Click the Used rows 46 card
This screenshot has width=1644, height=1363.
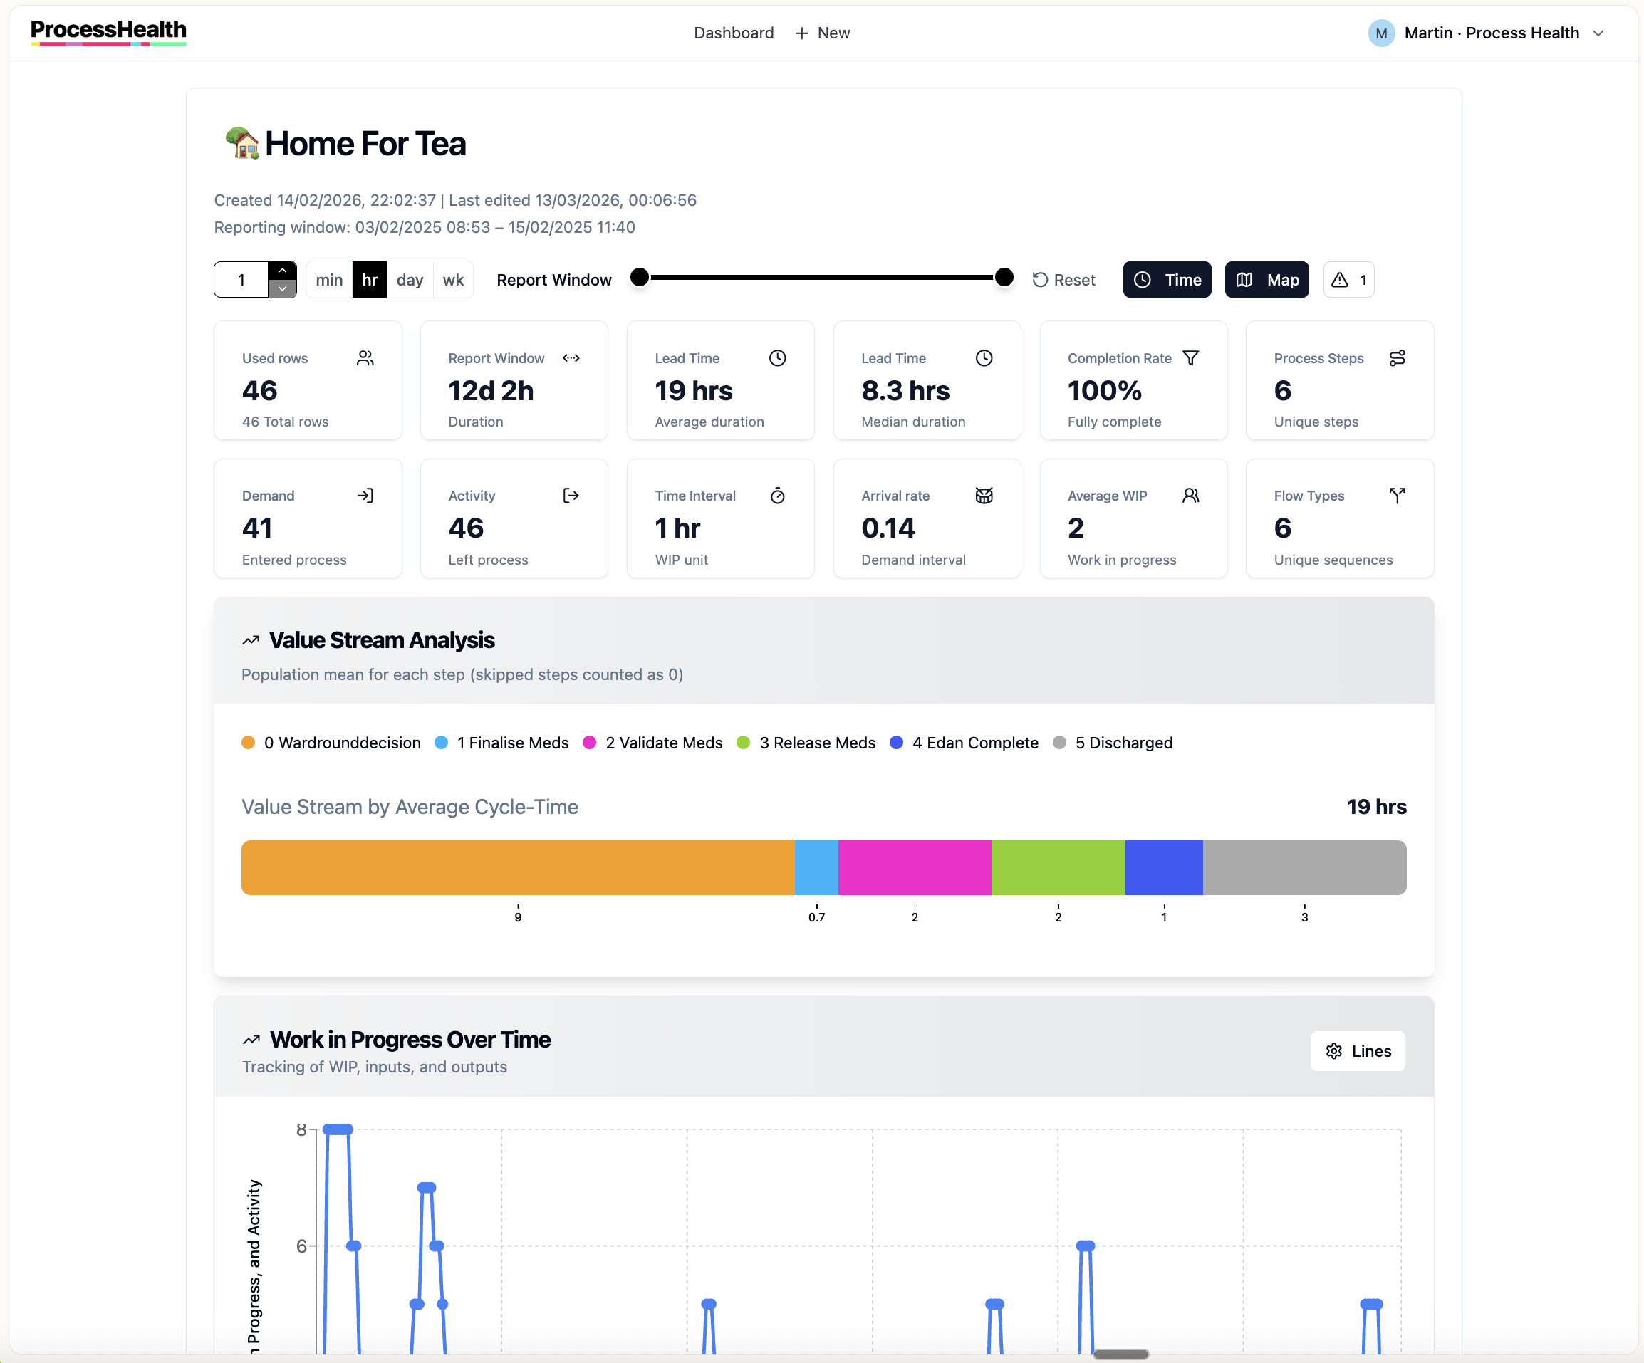point(308,380)
